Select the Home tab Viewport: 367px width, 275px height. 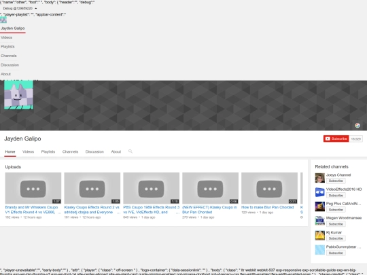10,151
